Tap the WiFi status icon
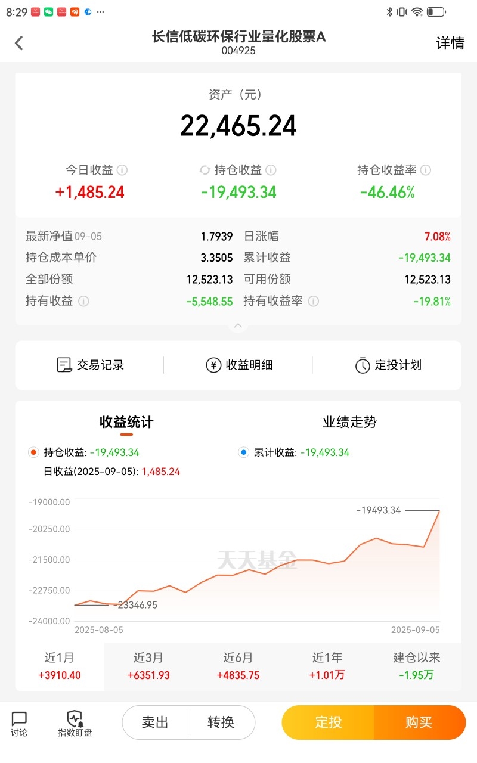 417,12
